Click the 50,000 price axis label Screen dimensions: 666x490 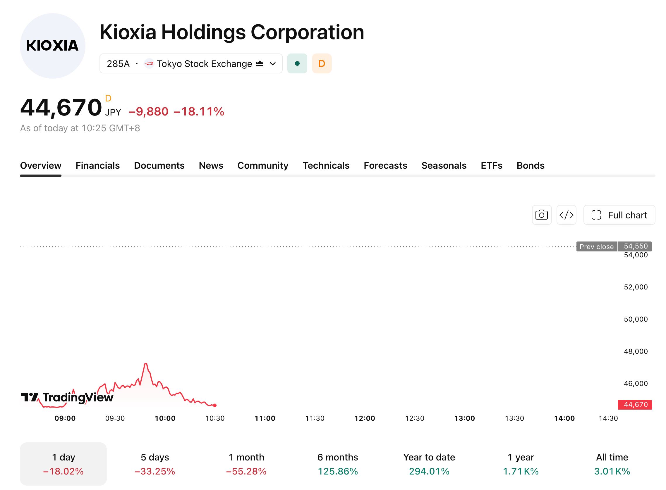[x=636, y=319]
